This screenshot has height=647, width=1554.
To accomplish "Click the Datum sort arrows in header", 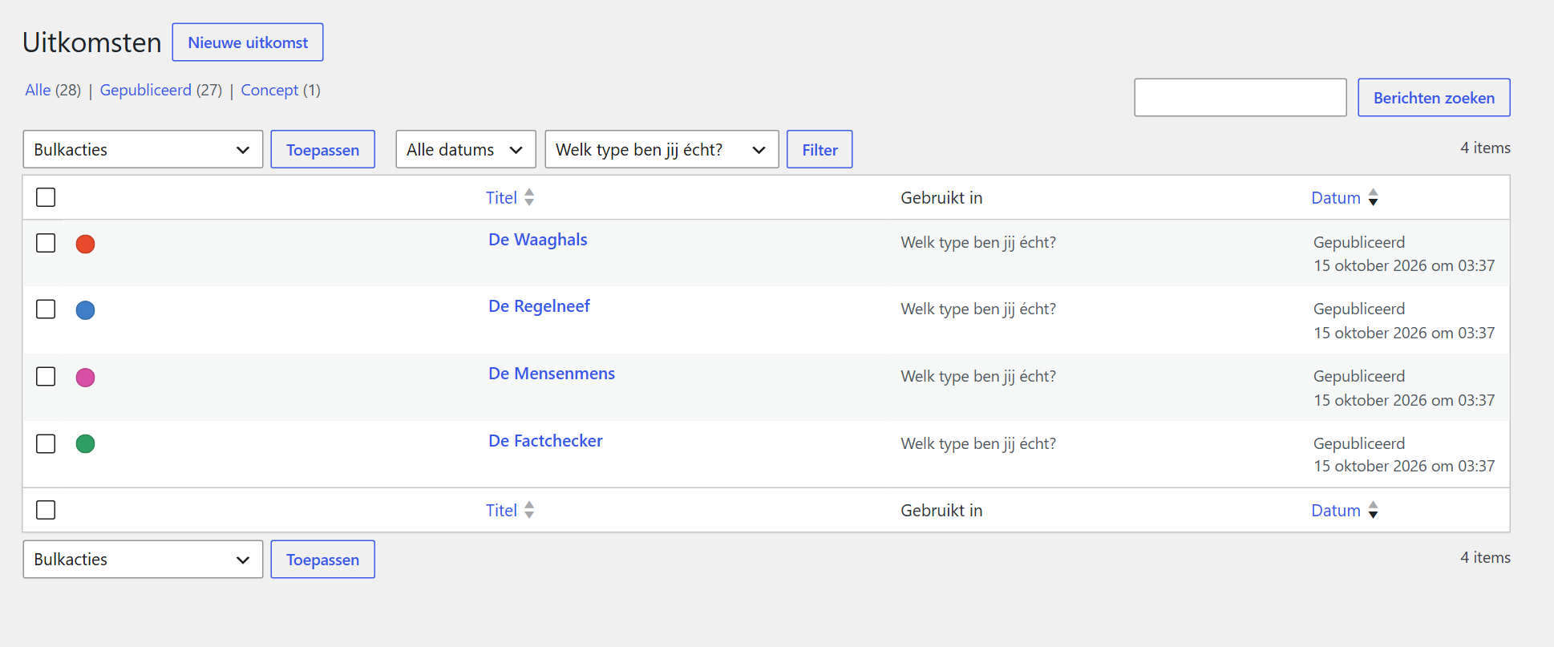I will 1374,197.
